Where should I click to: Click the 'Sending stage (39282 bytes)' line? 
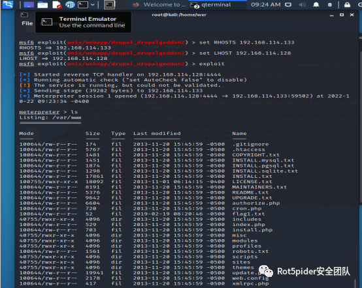coord(111,91)
